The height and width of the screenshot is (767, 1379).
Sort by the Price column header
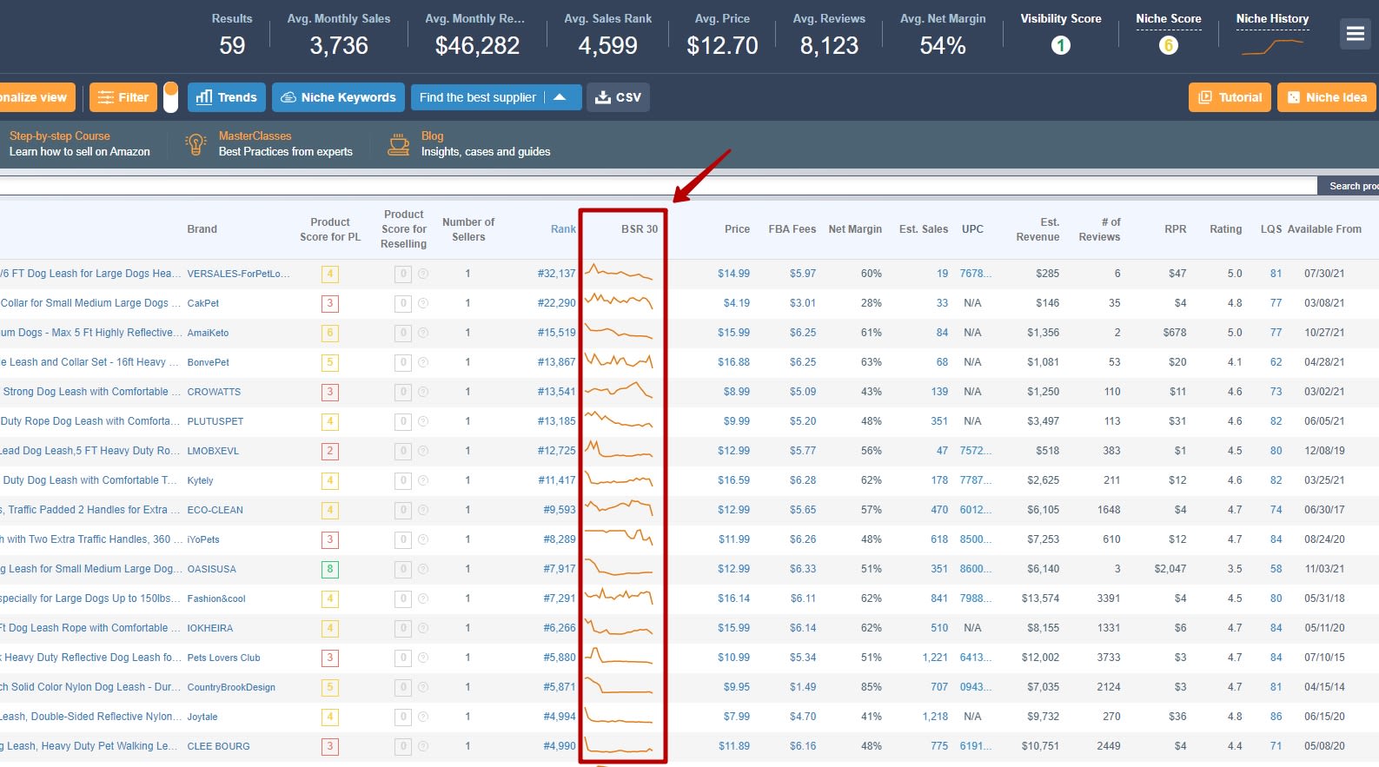pos(737,229)
